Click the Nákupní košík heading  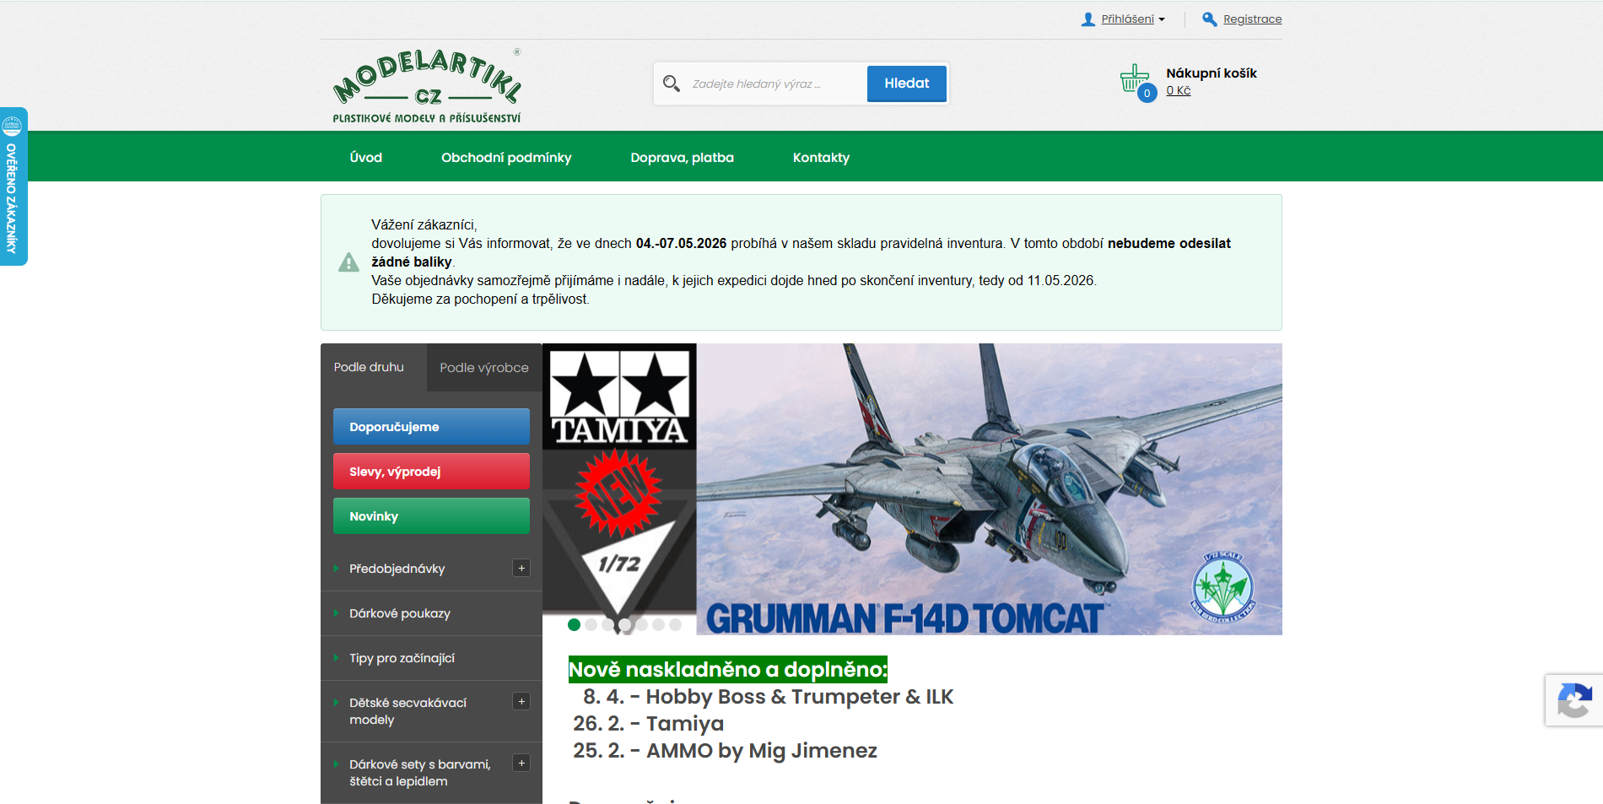tap(1212, 73)
